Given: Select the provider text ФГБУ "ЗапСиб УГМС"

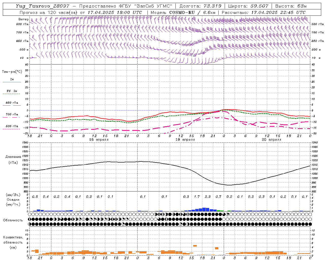Looking at the screenshot, I should click(145, 6).
